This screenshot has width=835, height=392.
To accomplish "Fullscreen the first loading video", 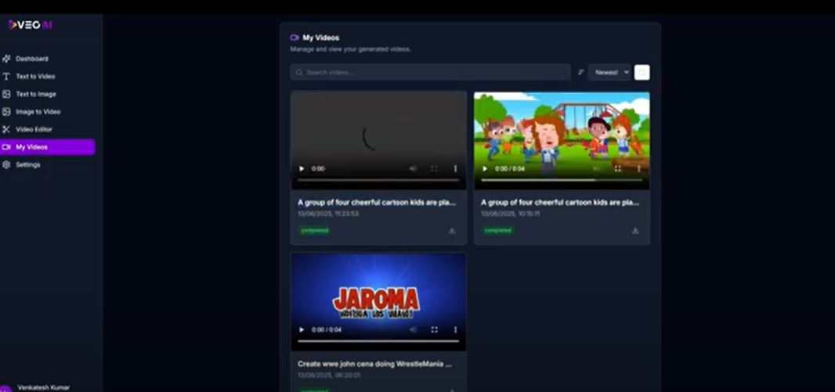I will [434, 168].
